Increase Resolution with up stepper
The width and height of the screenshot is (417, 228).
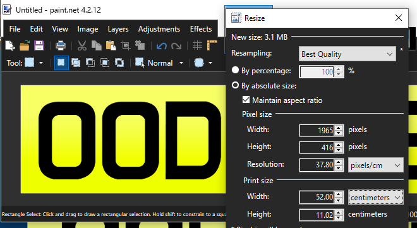pos(338,162)
